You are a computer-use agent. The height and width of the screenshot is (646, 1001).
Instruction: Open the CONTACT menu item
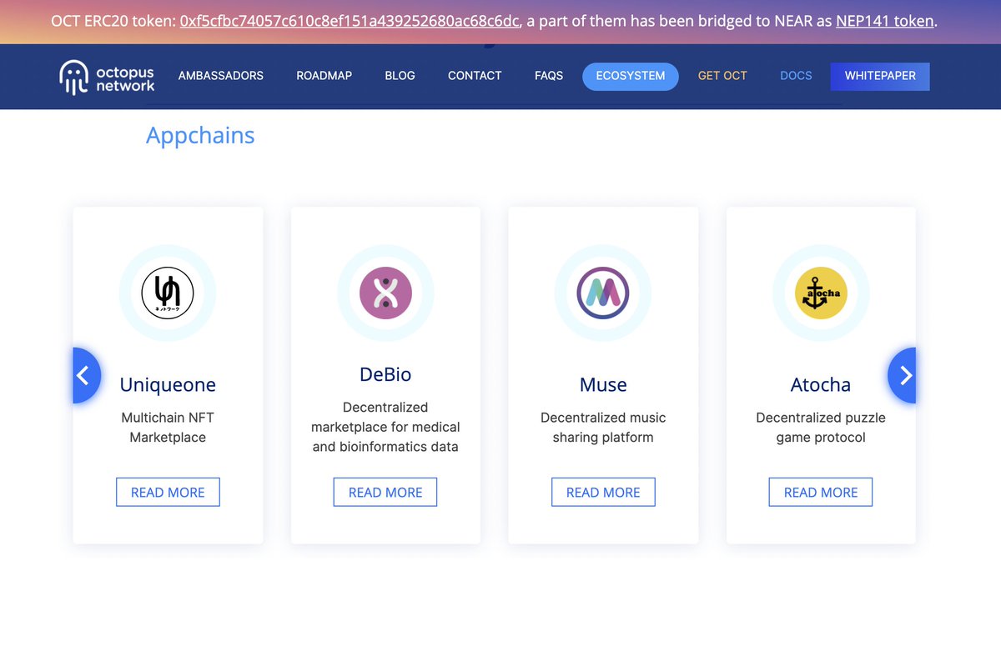(475, 76)
